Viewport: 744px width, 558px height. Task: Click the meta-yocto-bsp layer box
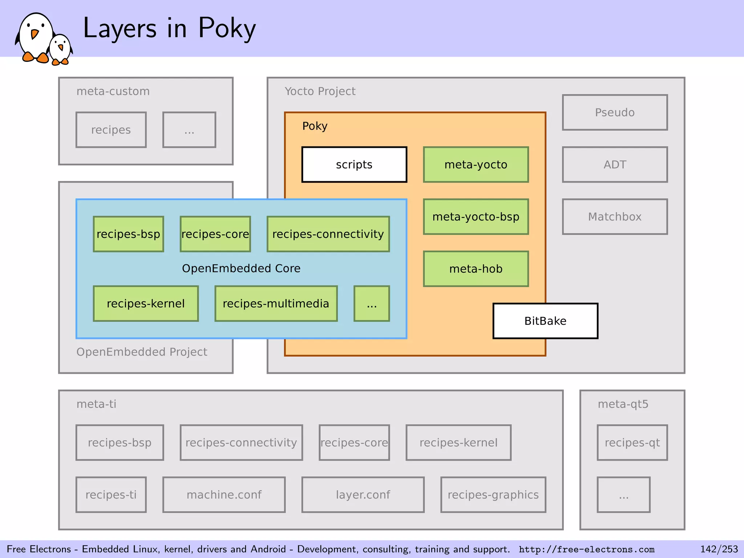476,217
